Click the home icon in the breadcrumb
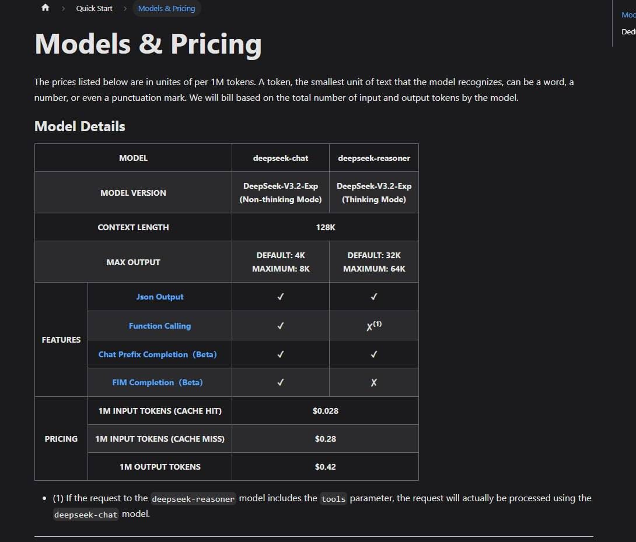The height and width of the screenshot is (542, 636). pyautogui.click(x=46, y=8)
